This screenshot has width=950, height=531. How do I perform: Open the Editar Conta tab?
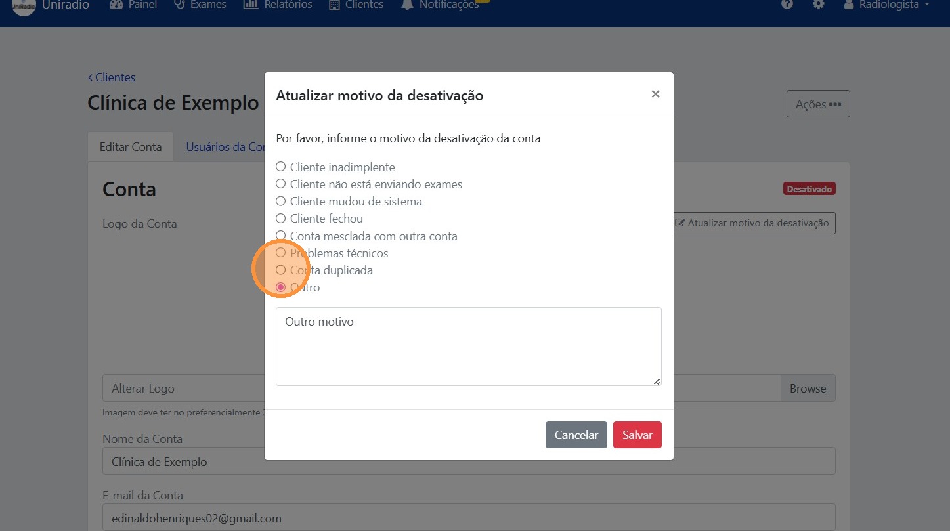(130, 146)
